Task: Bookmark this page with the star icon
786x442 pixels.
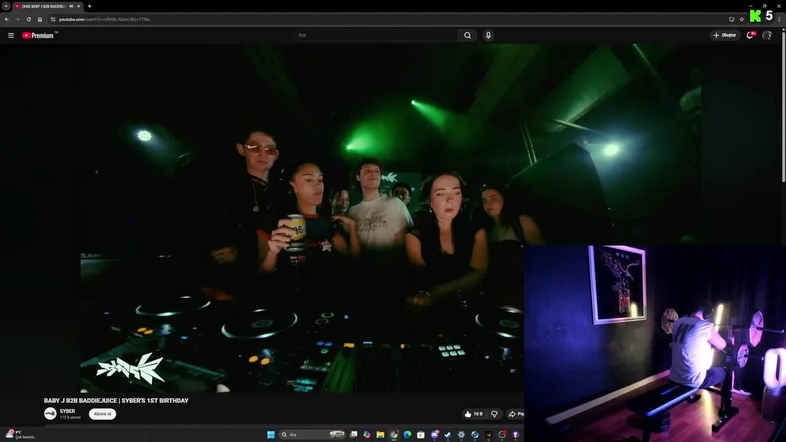Action: [x=742, y=19]
